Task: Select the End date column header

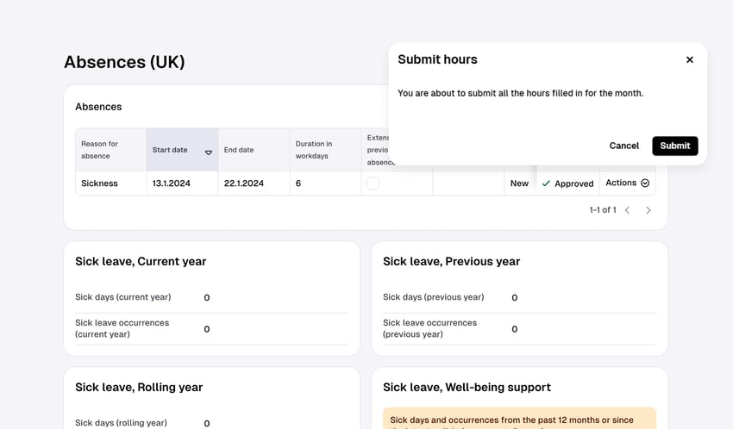Action: coord(239,150)
